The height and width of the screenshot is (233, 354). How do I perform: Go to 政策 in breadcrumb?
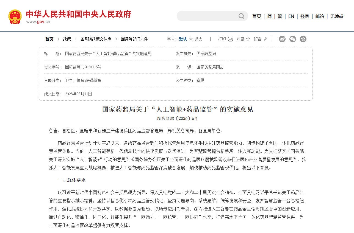click(x=67, y=39)
